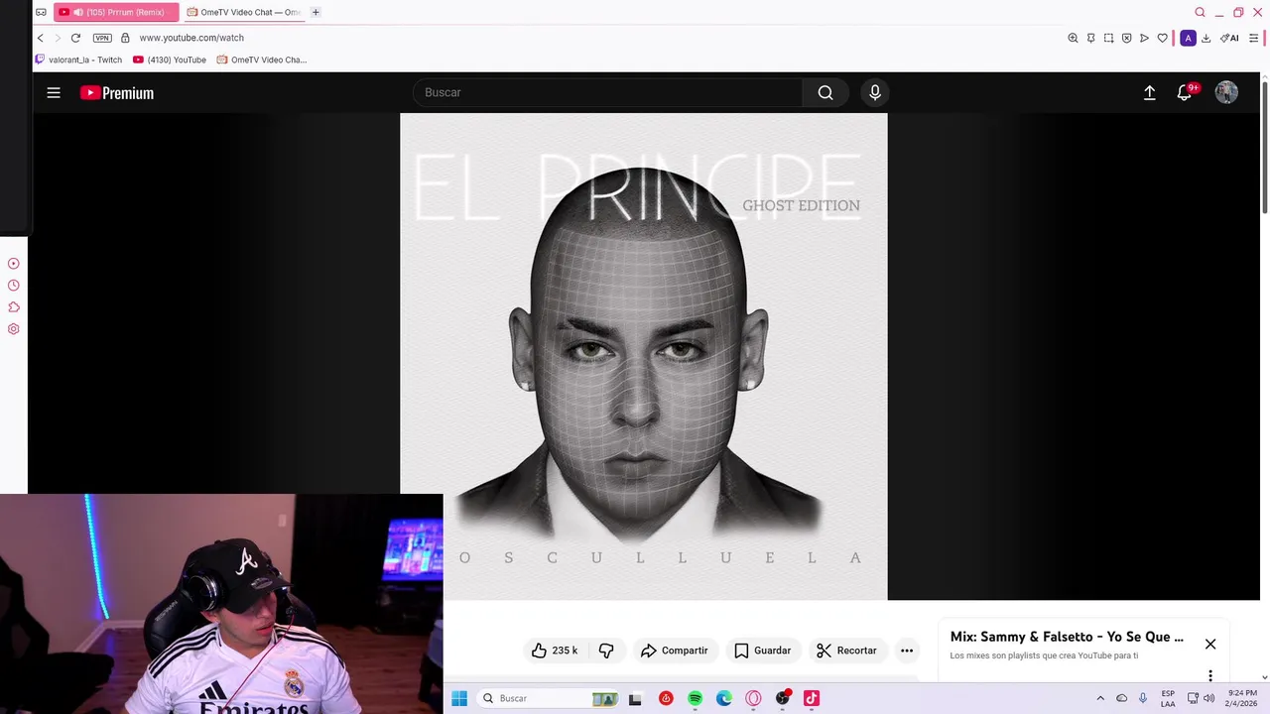Open Microsoft Edge from the taskbar
This screenshot has height=714, width=1270.
tap(724, 698)
